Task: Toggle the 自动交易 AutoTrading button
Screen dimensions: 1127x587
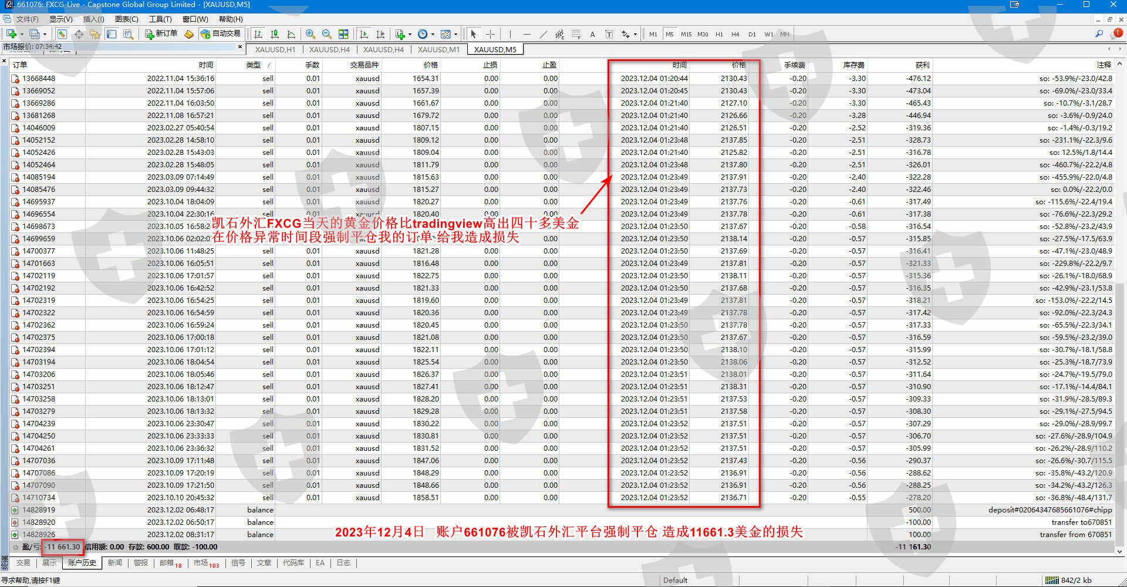Action: click(221, 34)
